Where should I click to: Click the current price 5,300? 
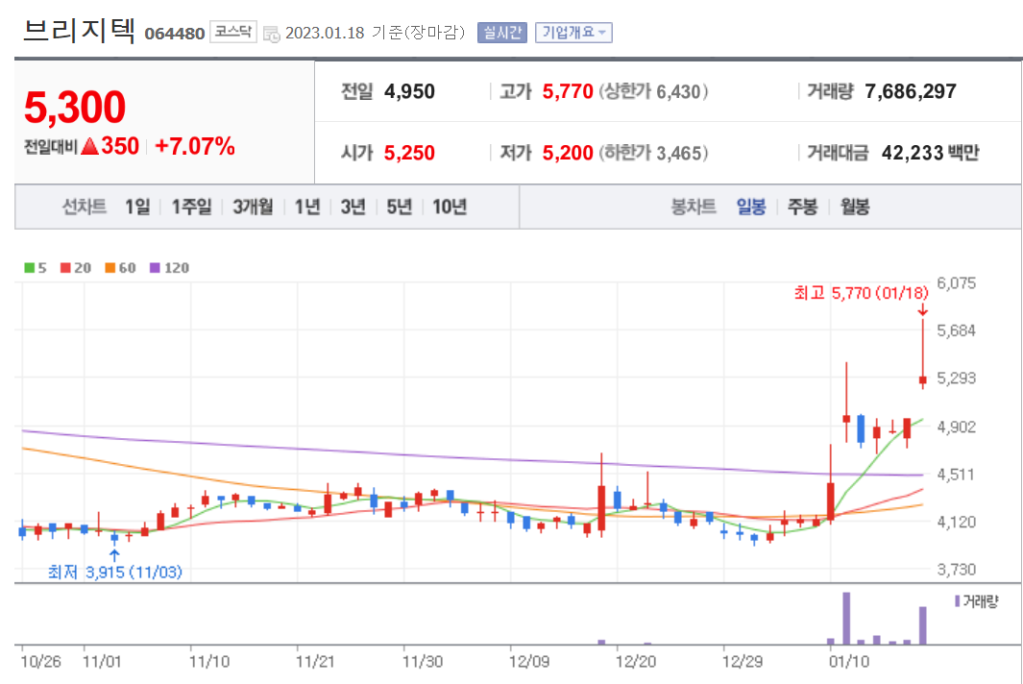[x=75, y=107]
